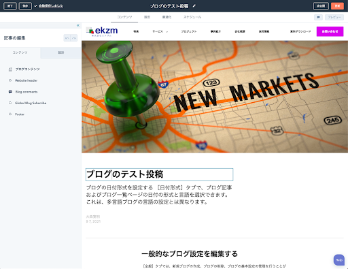Viewport: 348px width, 269px height.
Task: Click the pencil icon beside the post title
Action: pyautogui.click(x=194, y=6)
